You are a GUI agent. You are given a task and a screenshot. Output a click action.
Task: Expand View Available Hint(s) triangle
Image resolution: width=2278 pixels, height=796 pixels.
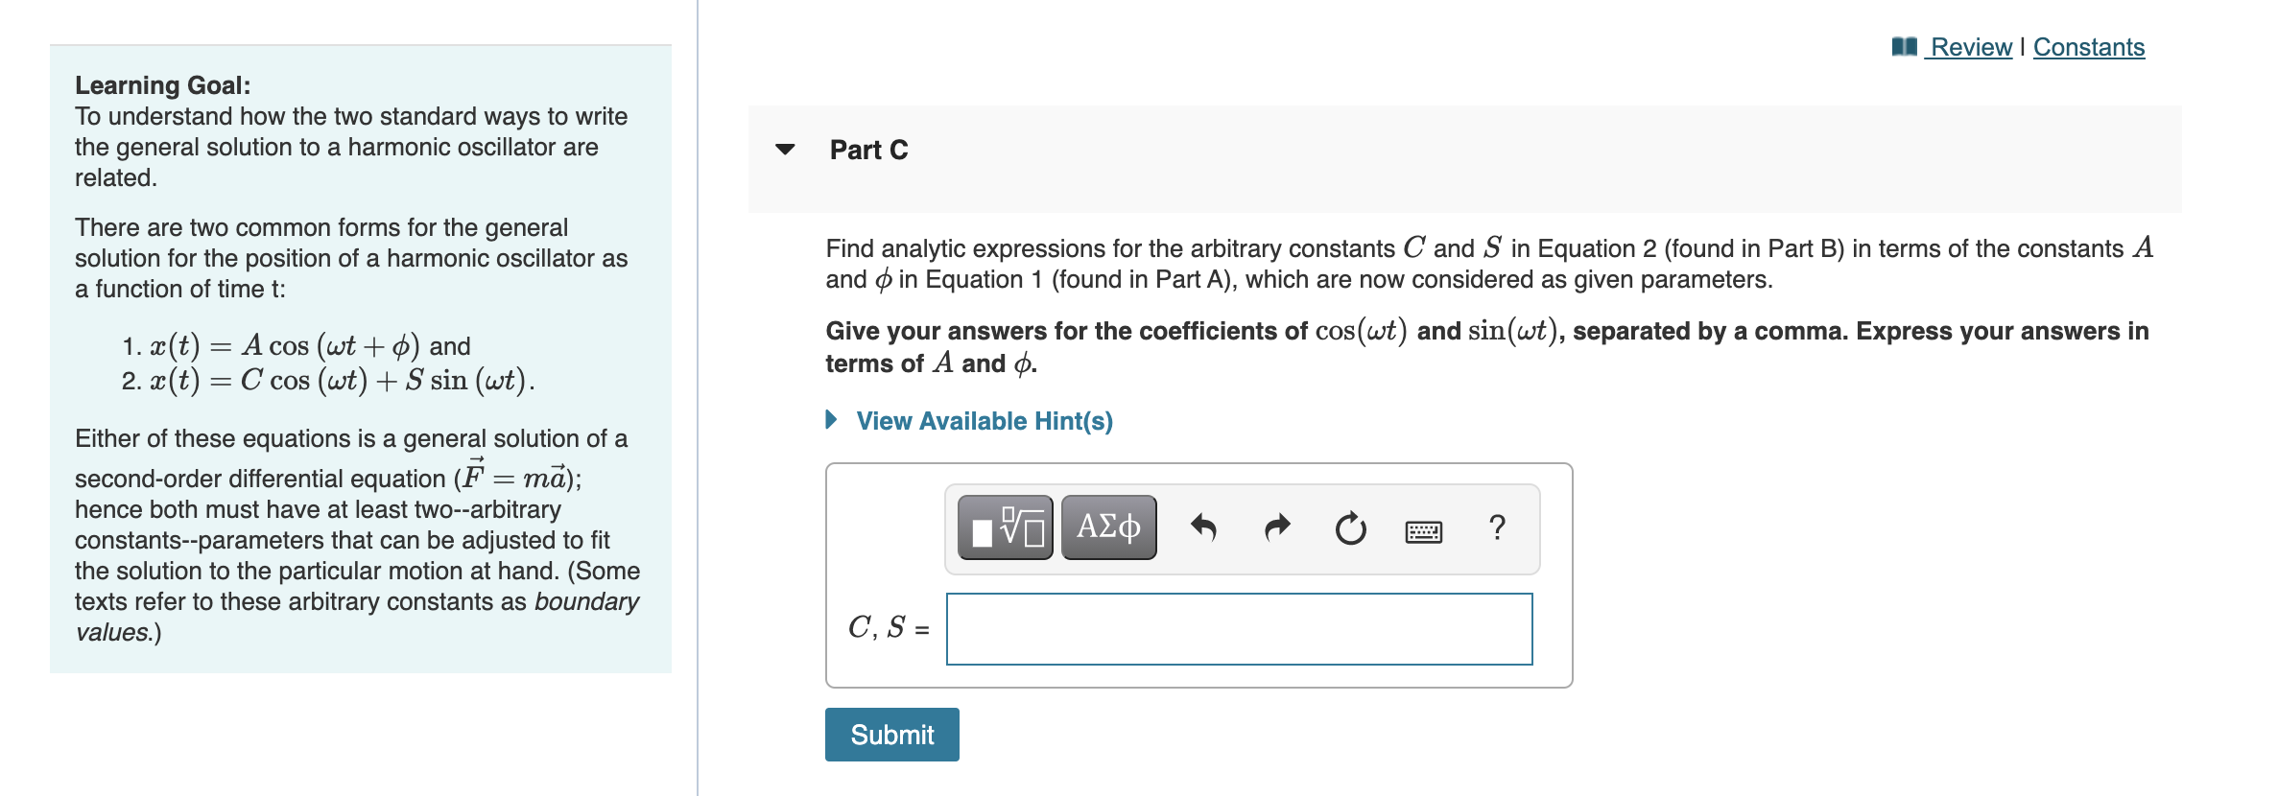point(832,420)
